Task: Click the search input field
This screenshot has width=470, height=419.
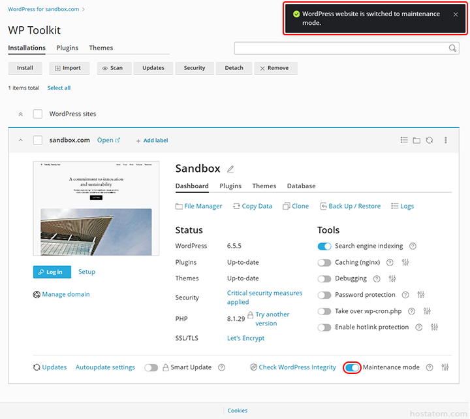Action: pos(341,48)
